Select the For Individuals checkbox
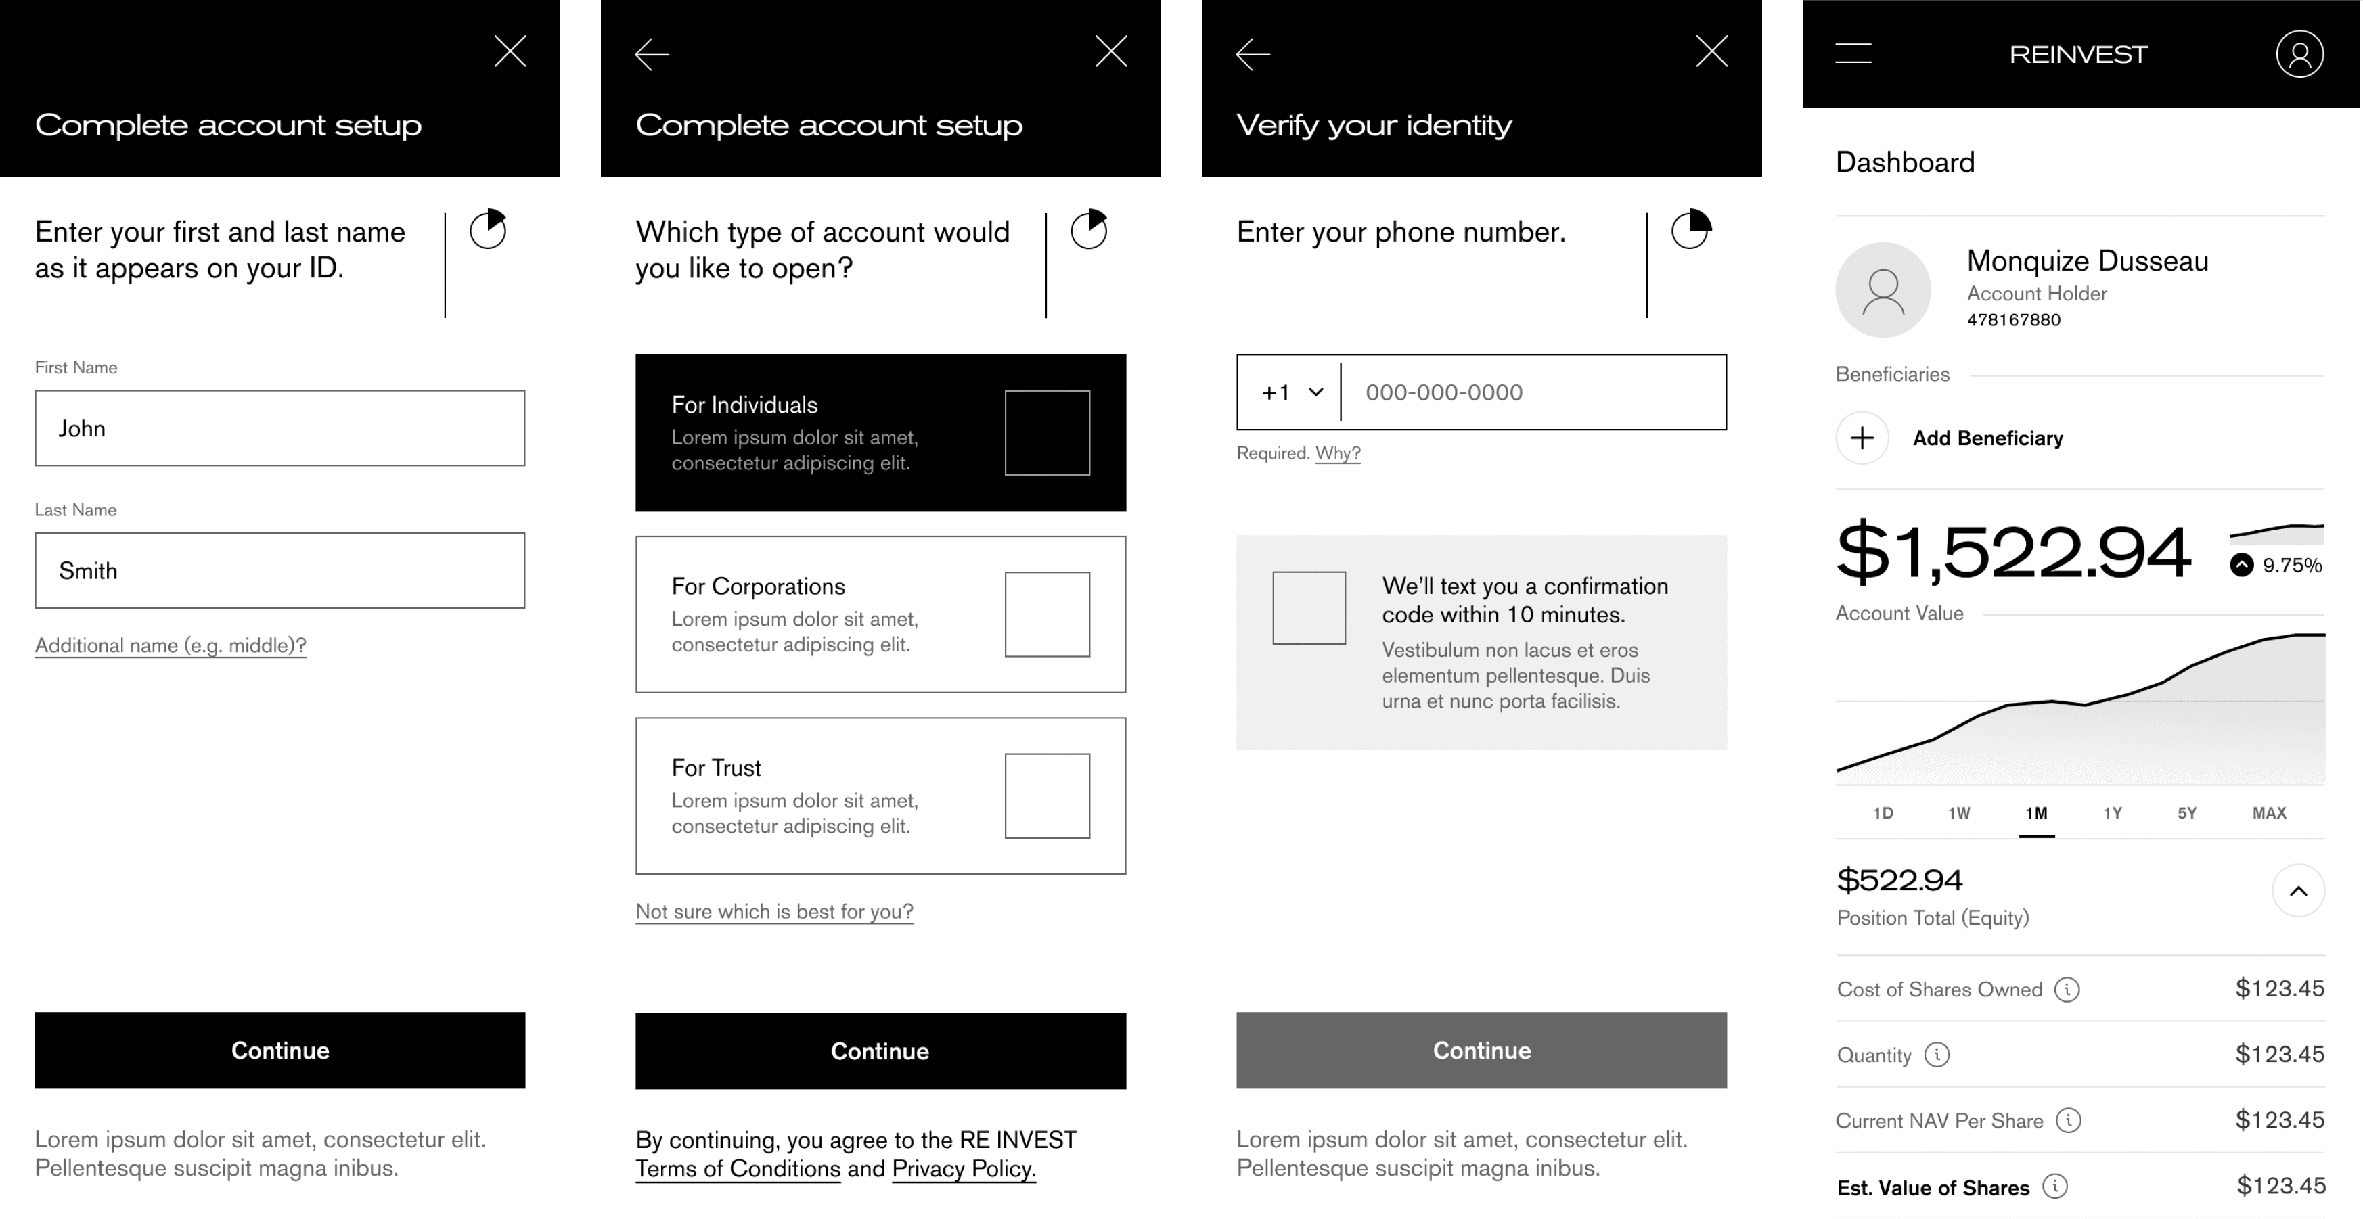 1047,433
